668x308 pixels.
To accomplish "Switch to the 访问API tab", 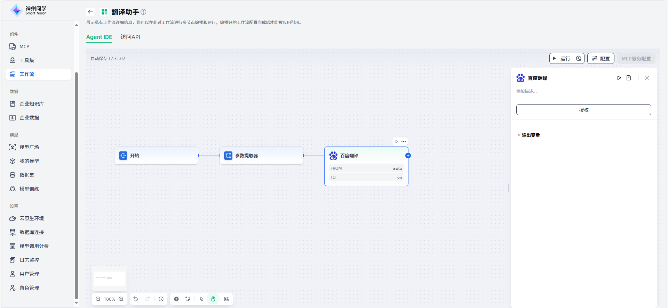I will click(x=130, y=37).
